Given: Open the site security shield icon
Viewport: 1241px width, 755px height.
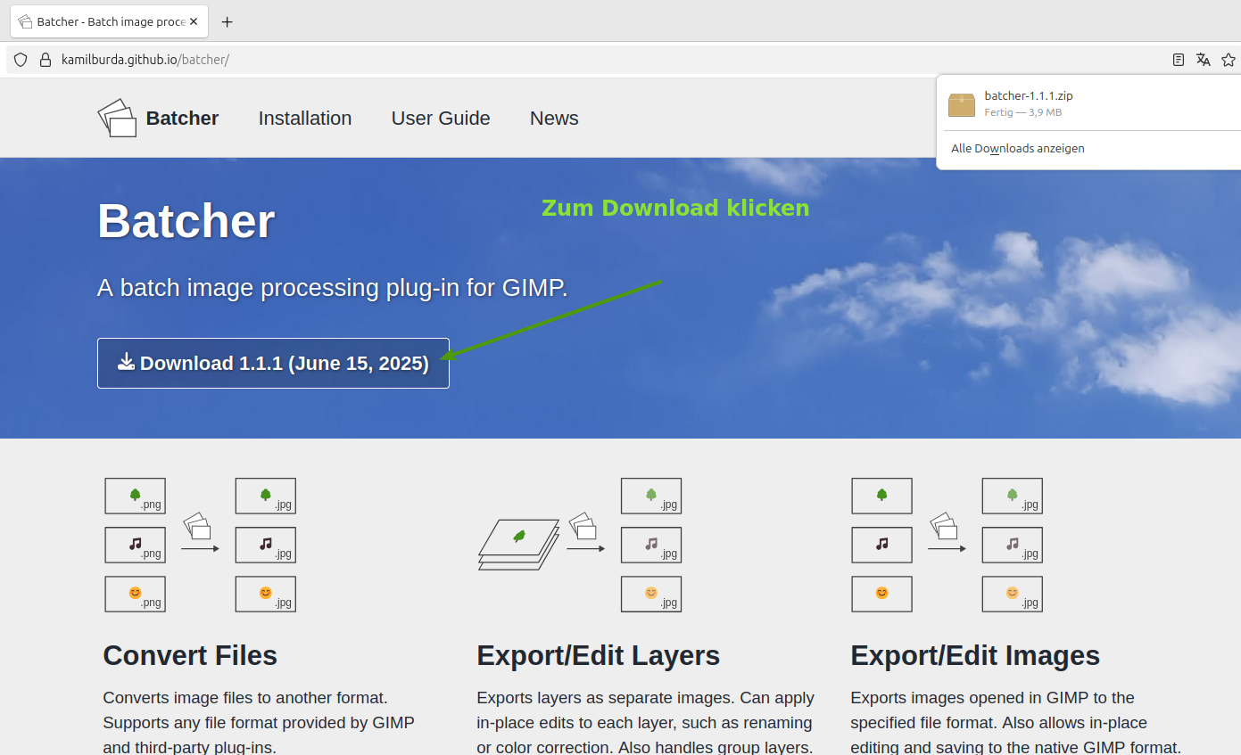Looking at the screenshot, I should 21,60.
